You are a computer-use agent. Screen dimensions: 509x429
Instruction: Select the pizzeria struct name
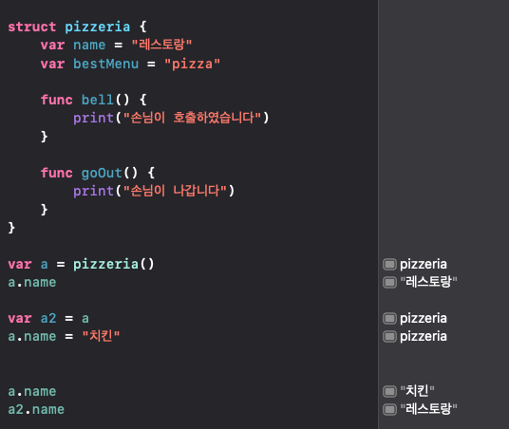98,27
